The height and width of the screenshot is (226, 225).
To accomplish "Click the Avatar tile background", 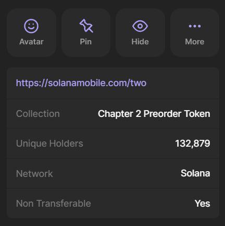I will click(31, 33).
